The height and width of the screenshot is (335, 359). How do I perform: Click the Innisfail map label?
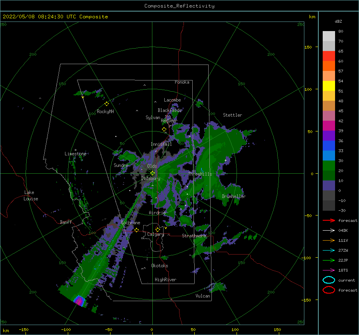coord(161,144)
